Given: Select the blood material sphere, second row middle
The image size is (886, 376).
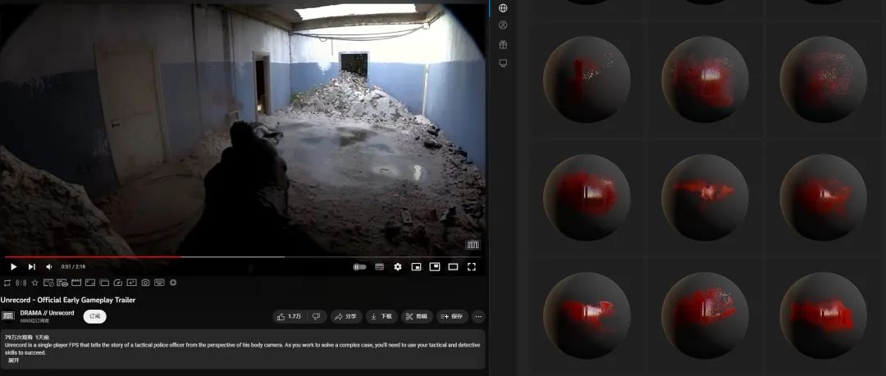Looking at the screenshot, I should [705, 197].
